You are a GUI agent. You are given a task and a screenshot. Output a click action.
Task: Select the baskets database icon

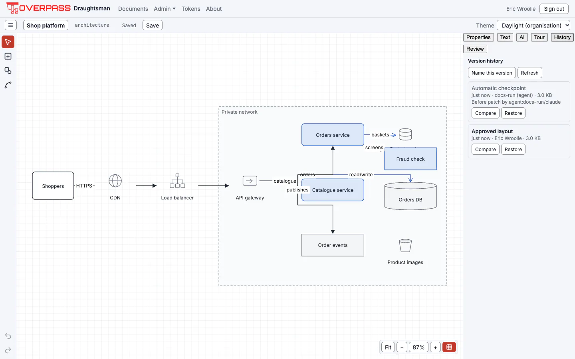[x=405, y=134]
